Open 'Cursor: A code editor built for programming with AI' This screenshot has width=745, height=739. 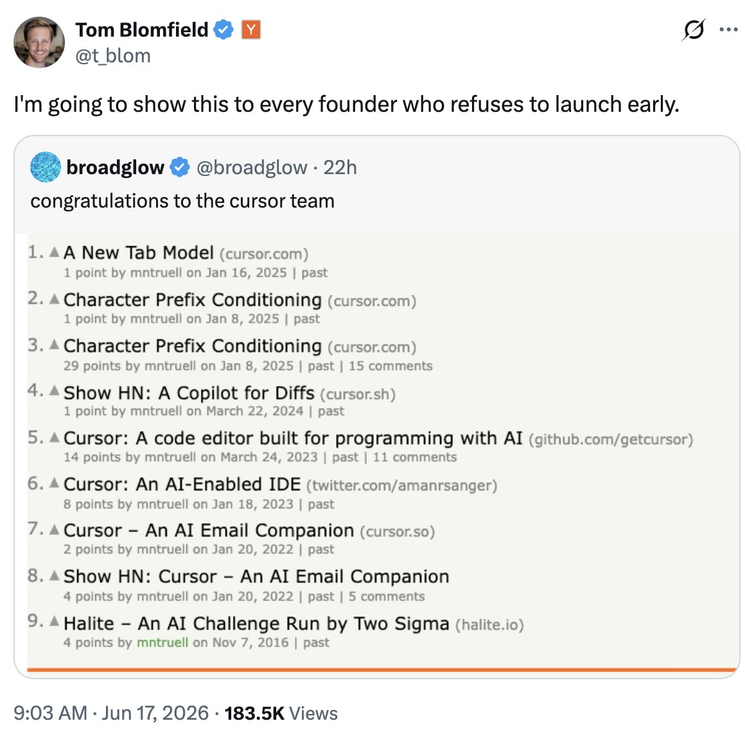click(x=293, y=438)
